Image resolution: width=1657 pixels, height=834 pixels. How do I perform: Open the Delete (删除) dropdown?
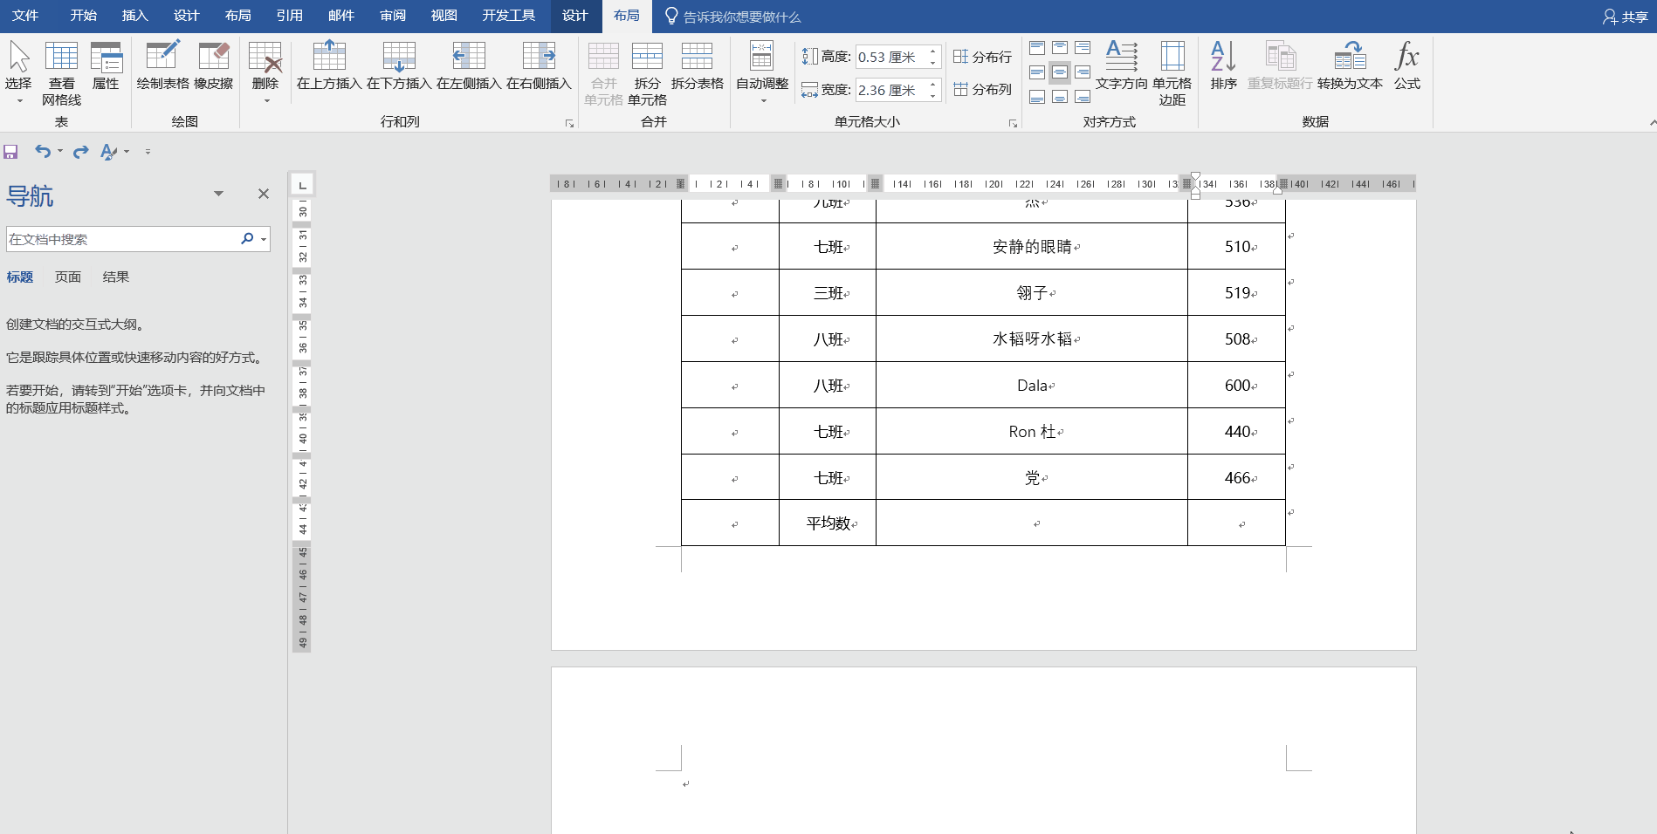265,72
